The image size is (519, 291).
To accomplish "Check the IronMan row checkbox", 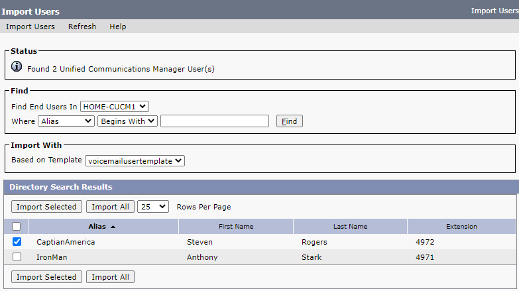I will click(17, 257).
